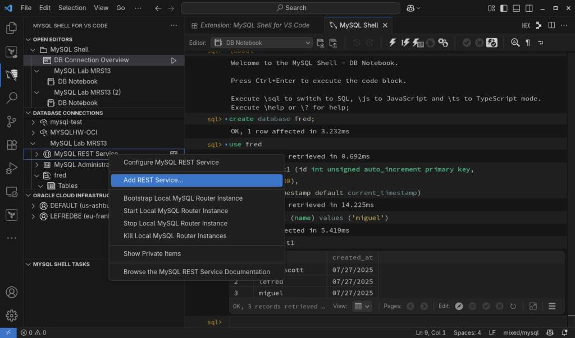Open the Extensions view in activity bar
This screenshot has width=575, height=338.
[x=11, y=145]
